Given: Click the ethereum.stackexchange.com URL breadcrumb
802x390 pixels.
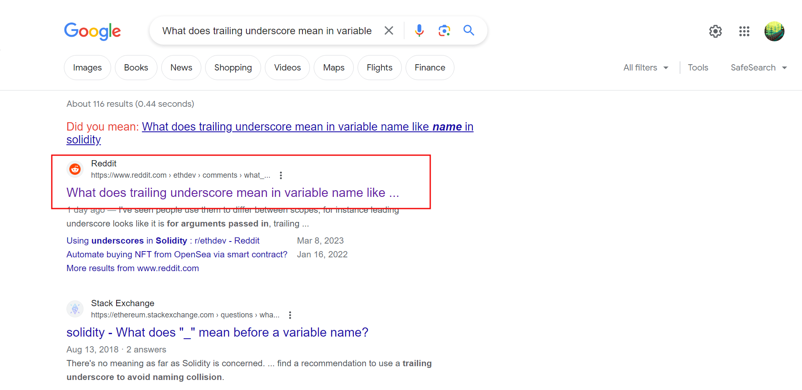Looking at the screenshot, I should click(185, 315).
